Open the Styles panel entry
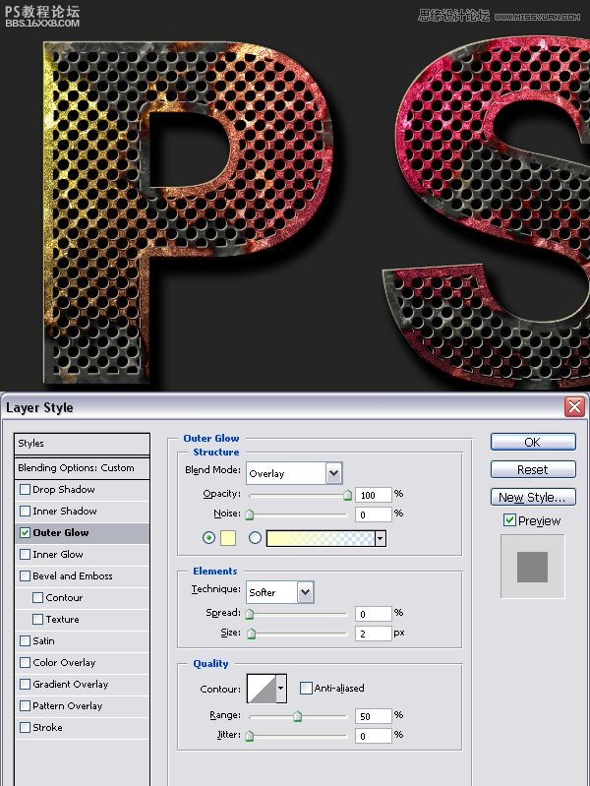 (x=83, y=443)
